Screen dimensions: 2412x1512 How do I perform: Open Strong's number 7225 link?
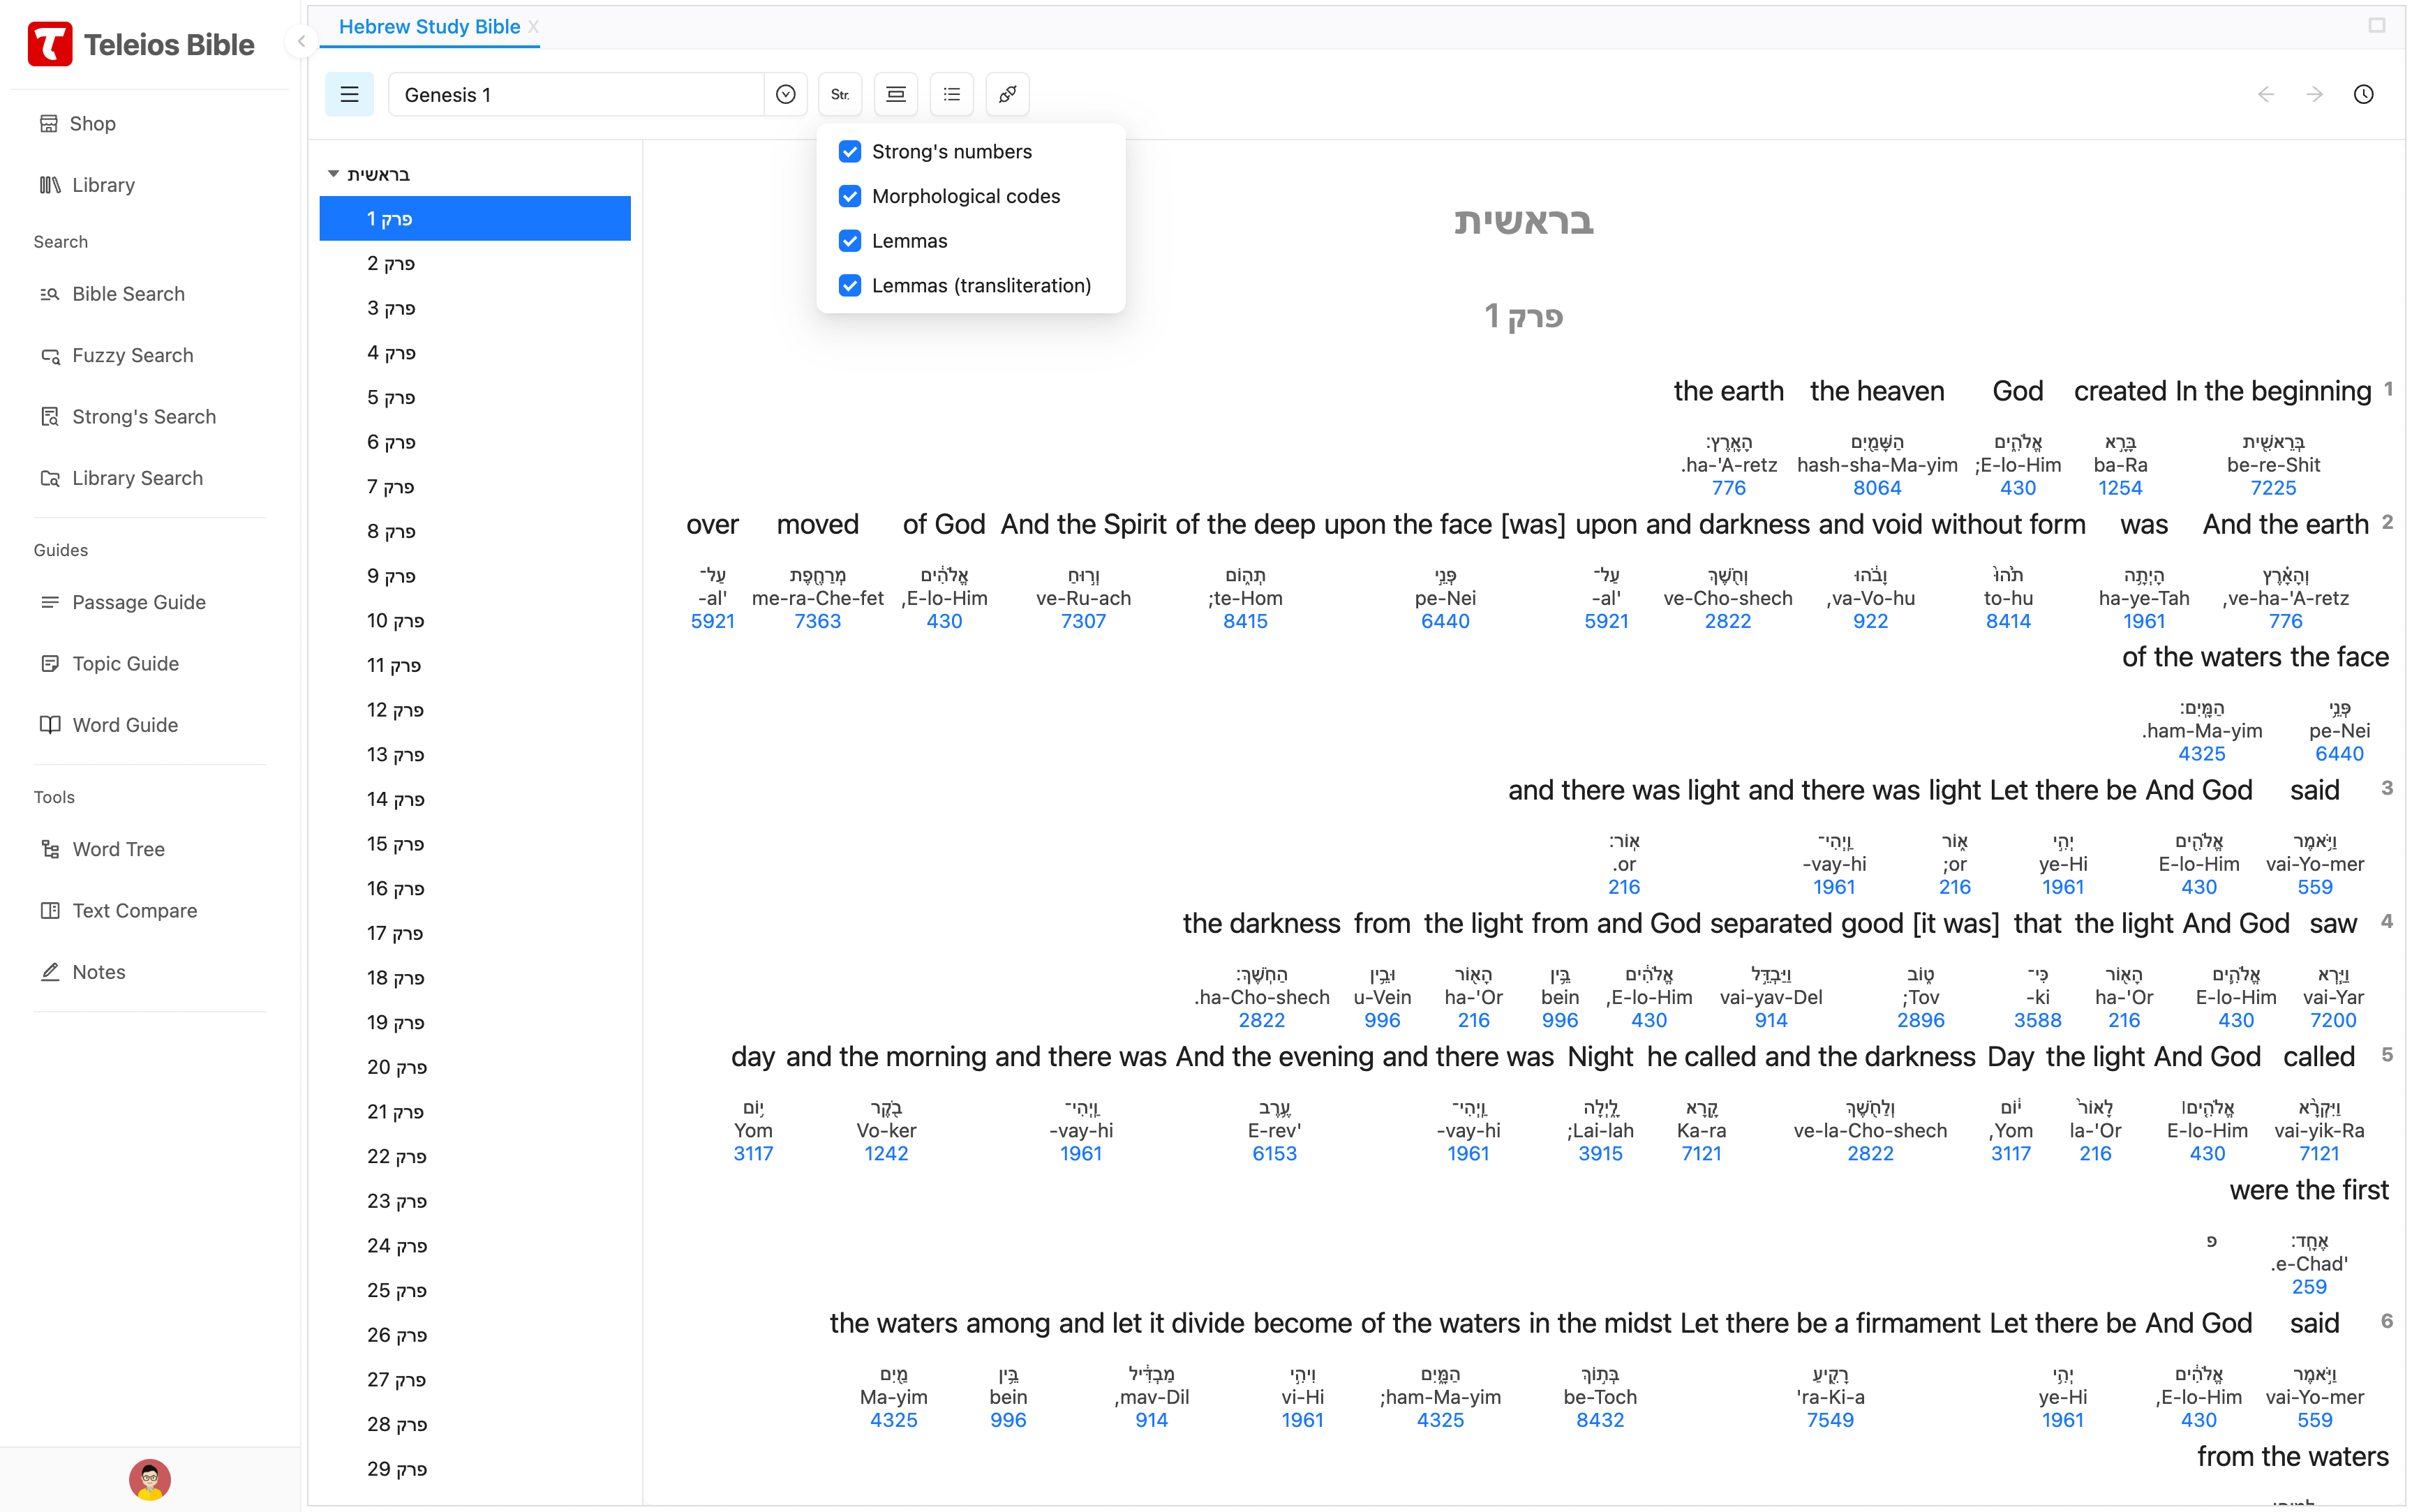[2273, 488]
